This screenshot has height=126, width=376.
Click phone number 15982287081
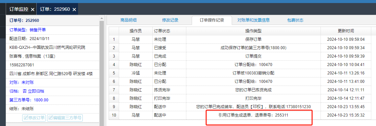tap(22, 65)
